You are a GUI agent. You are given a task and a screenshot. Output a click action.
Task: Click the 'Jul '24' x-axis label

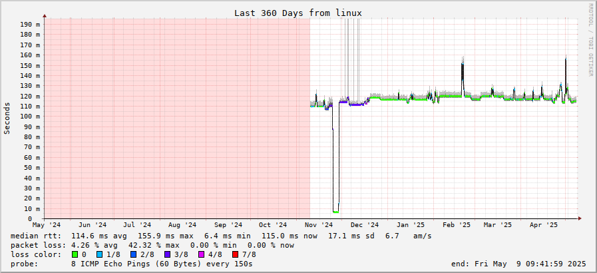136,225
